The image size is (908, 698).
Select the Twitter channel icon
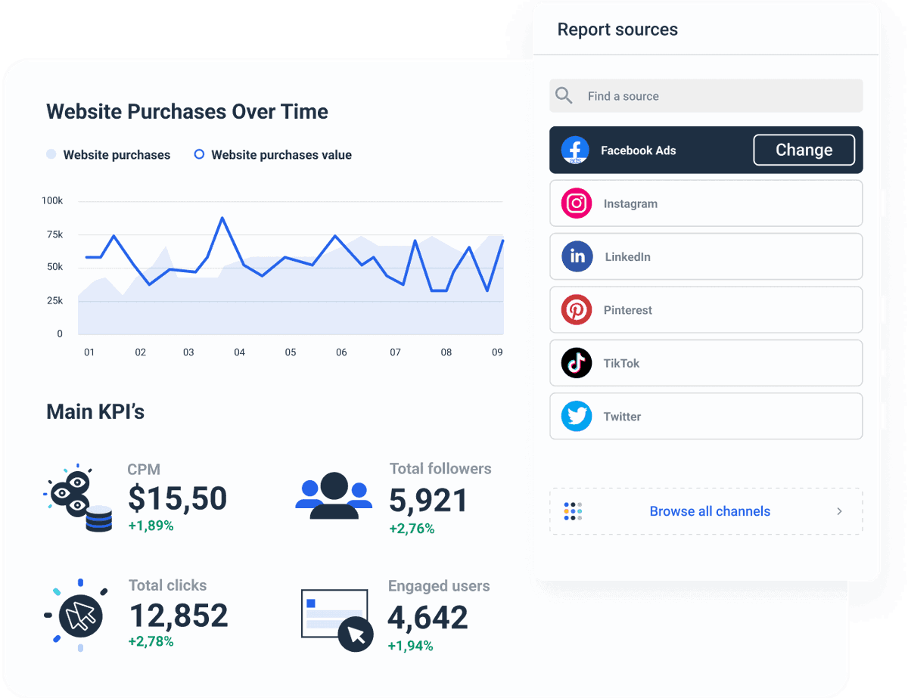click(x=577, y=416)
